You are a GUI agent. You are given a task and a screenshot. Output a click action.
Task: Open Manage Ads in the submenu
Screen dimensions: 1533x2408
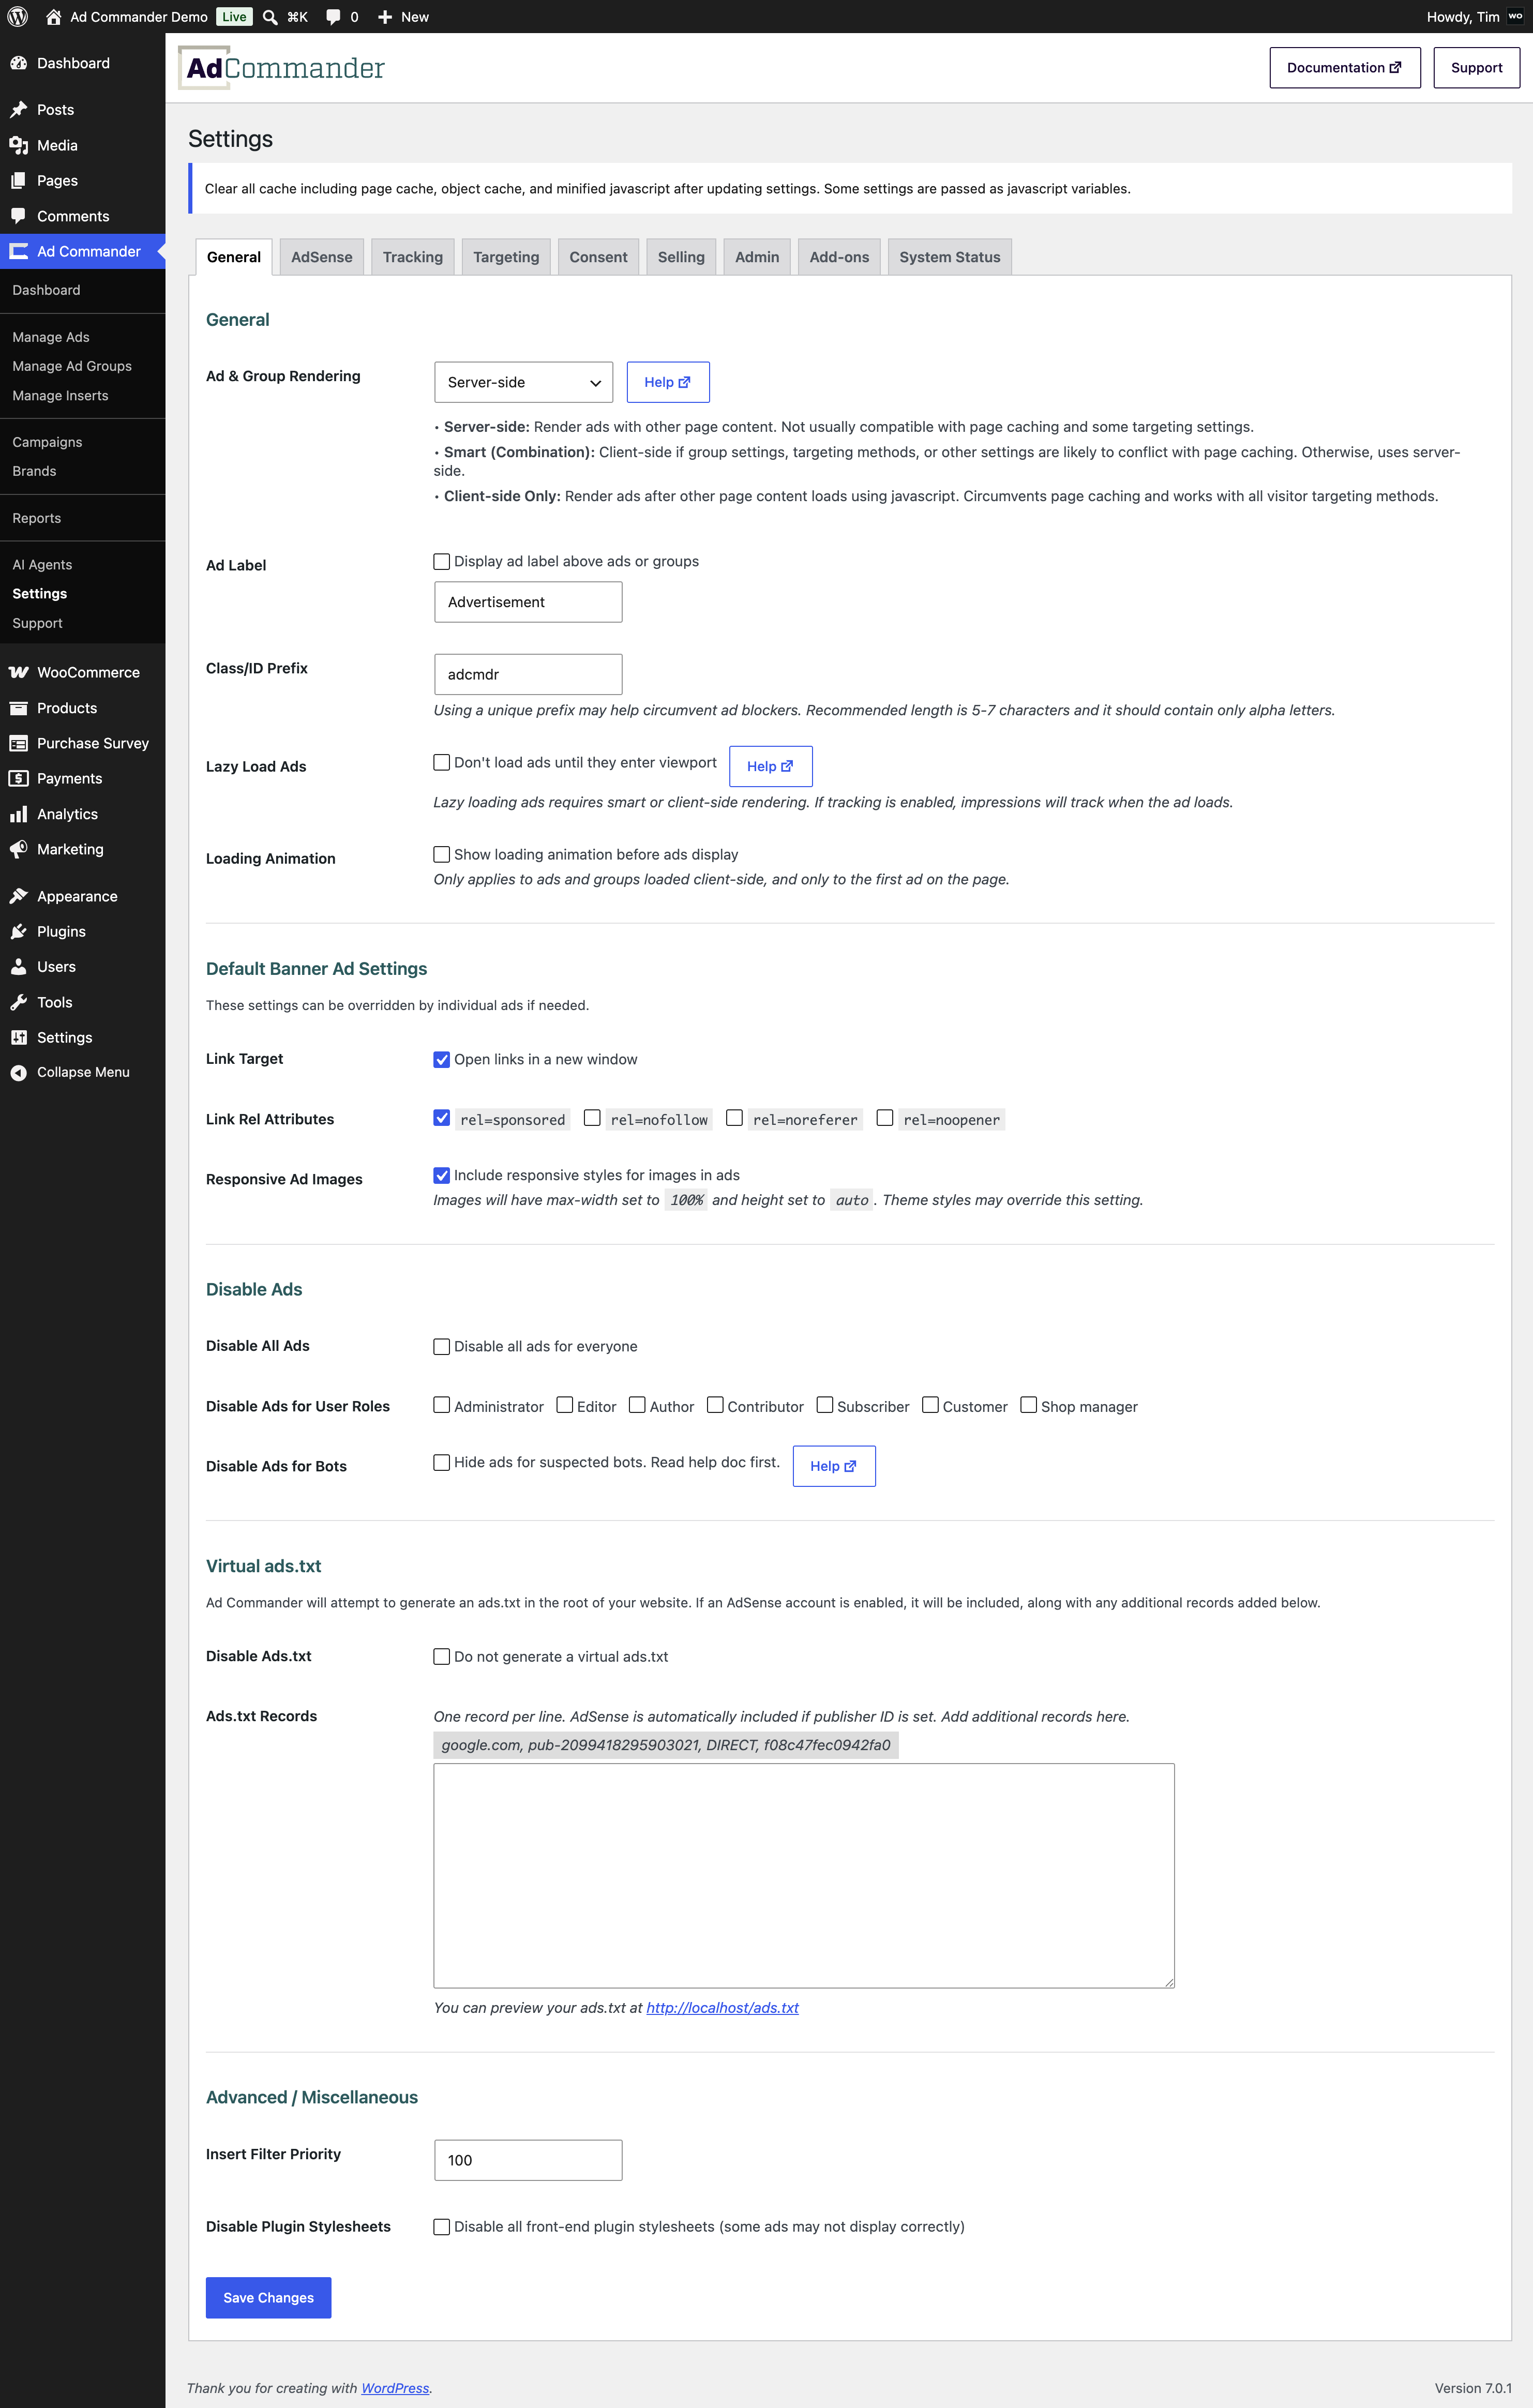pyautogui.click(x=51, y=337)
